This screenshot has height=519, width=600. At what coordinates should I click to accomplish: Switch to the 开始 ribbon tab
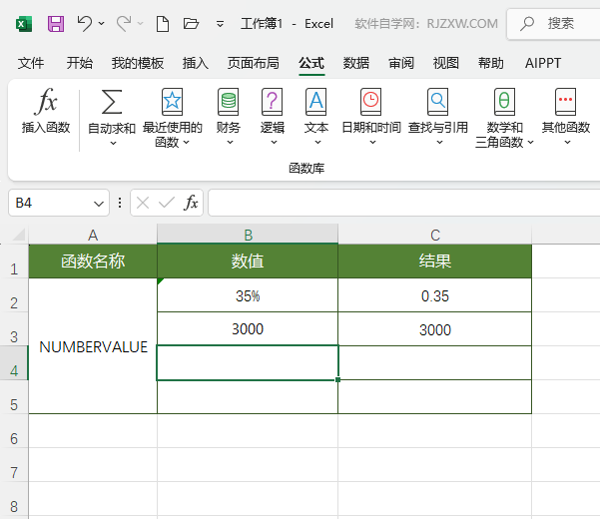pyautogui.click(x=79, y=63)
